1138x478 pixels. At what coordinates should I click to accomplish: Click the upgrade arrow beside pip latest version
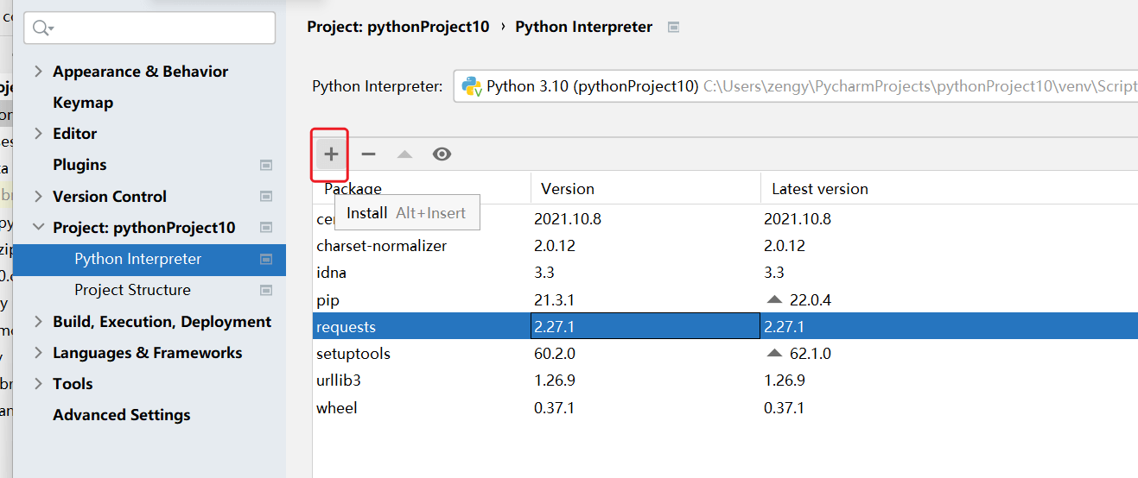(774, 299)
